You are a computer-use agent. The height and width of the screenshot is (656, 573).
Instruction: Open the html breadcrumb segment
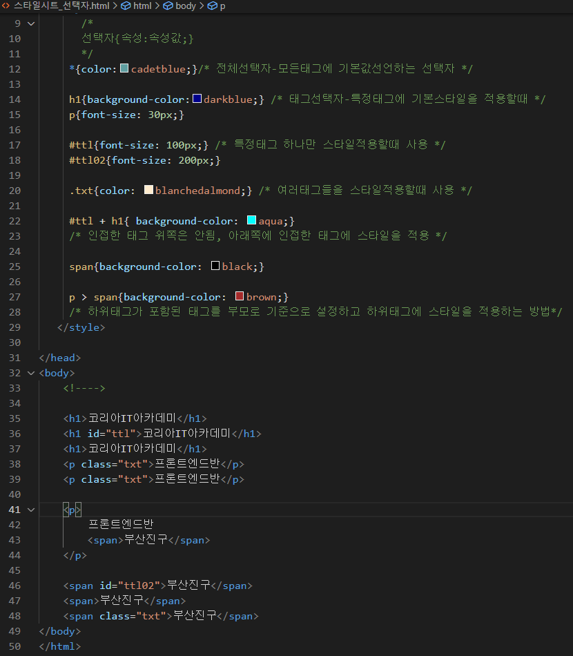(x=142, y=6)
